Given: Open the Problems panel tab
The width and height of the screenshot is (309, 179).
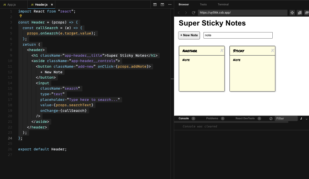Looking at the screenshot, I should [x=212, y=118].
